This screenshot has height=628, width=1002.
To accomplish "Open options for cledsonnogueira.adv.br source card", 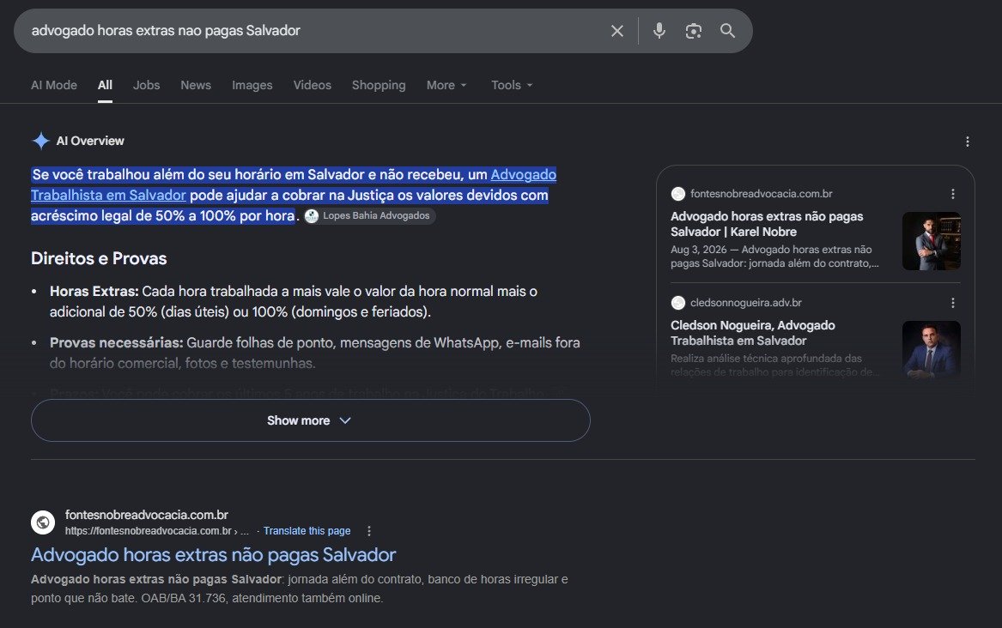I will click(x=952, y=303).
